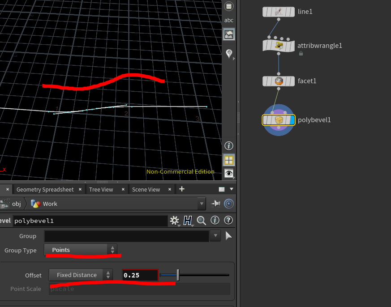The height and width of the screenshot is (307, 391).
Task: Click the Group Type parameter label
Action: tap(21, 251)
